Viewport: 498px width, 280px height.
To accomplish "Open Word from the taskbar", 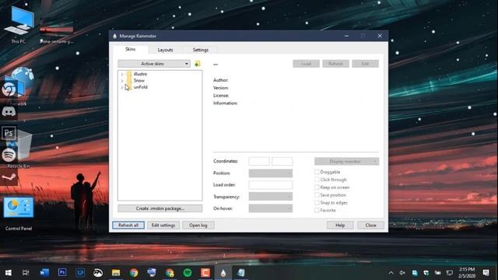I will click(44, 273).
